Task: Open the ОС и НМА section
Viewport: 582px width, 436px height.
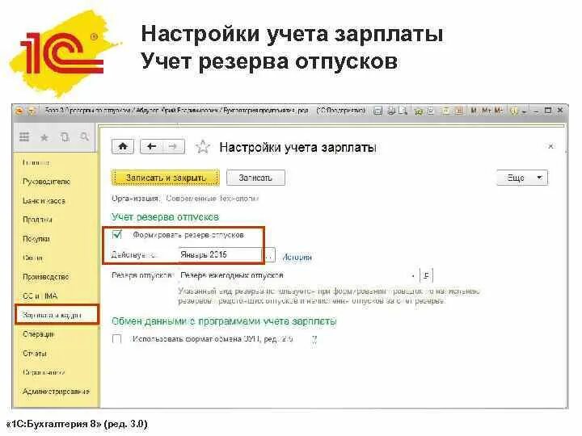Action: tap(40, 296)
